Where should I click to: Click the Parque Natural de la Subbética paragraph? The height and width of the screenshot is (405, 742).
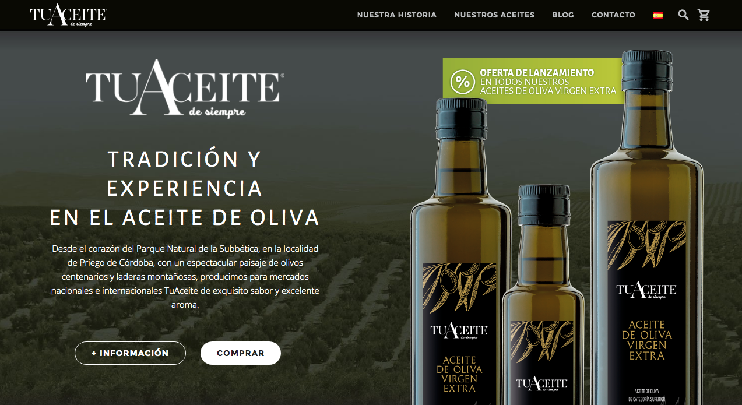click(x=185, y=276)
